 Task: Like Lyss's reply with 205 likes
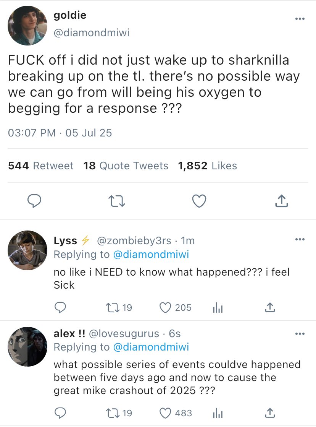165,307
